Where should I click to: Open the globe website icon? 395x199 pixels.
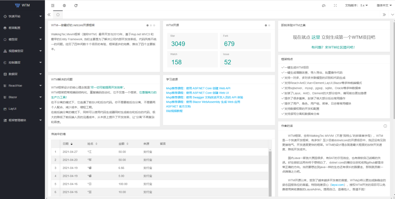tap(64, 5)
